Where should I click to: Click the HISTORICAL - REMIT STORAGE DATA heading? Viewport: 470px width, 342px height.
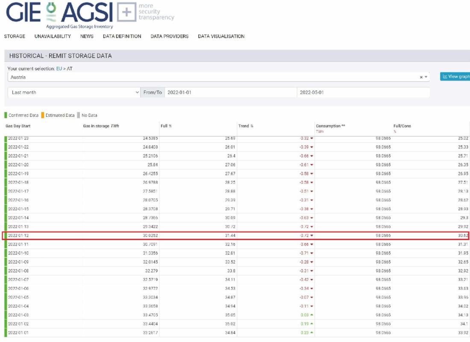(61, 56)
